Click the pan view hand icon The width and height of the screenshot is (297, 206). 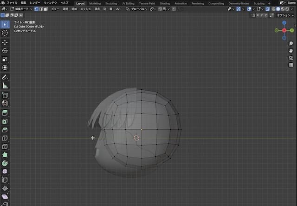pyautogui.click(x=291, y=50)
